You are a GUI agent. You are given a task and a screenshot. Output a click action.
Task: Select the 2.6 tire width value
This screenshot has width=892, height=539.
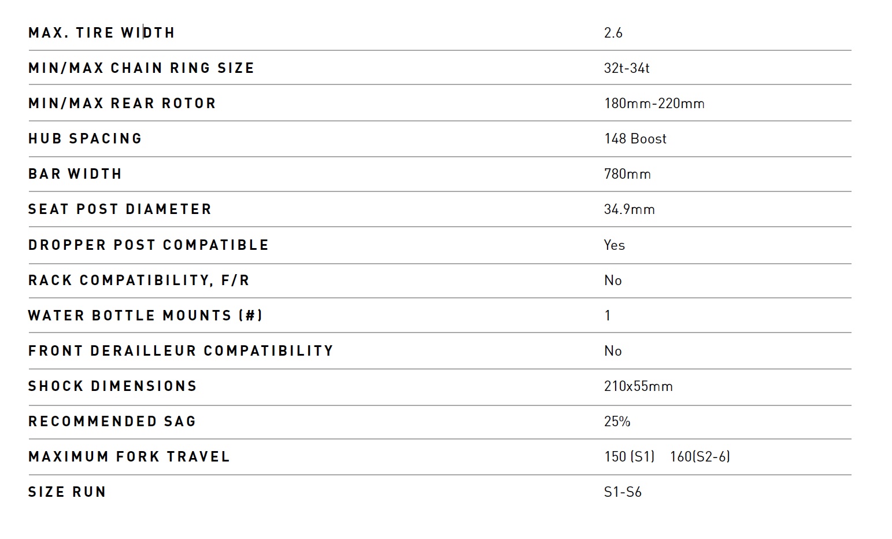click(613, 33)
